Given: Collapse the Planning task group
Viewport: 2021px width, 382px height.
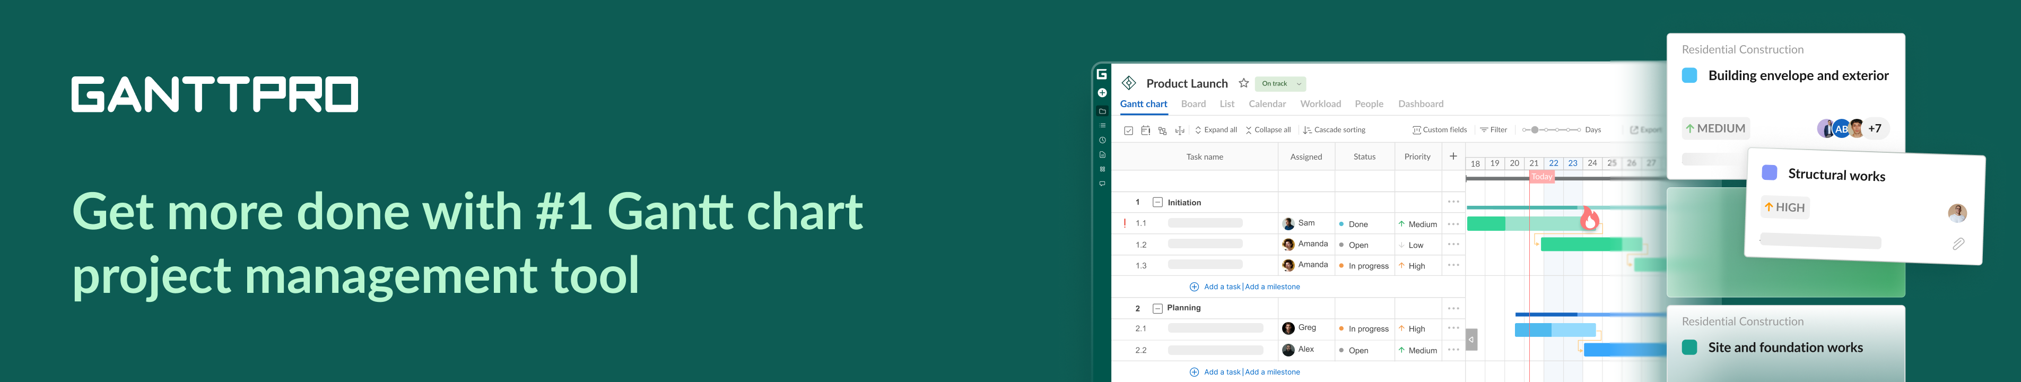Looking at the screenshot, I should (1157, 308).
